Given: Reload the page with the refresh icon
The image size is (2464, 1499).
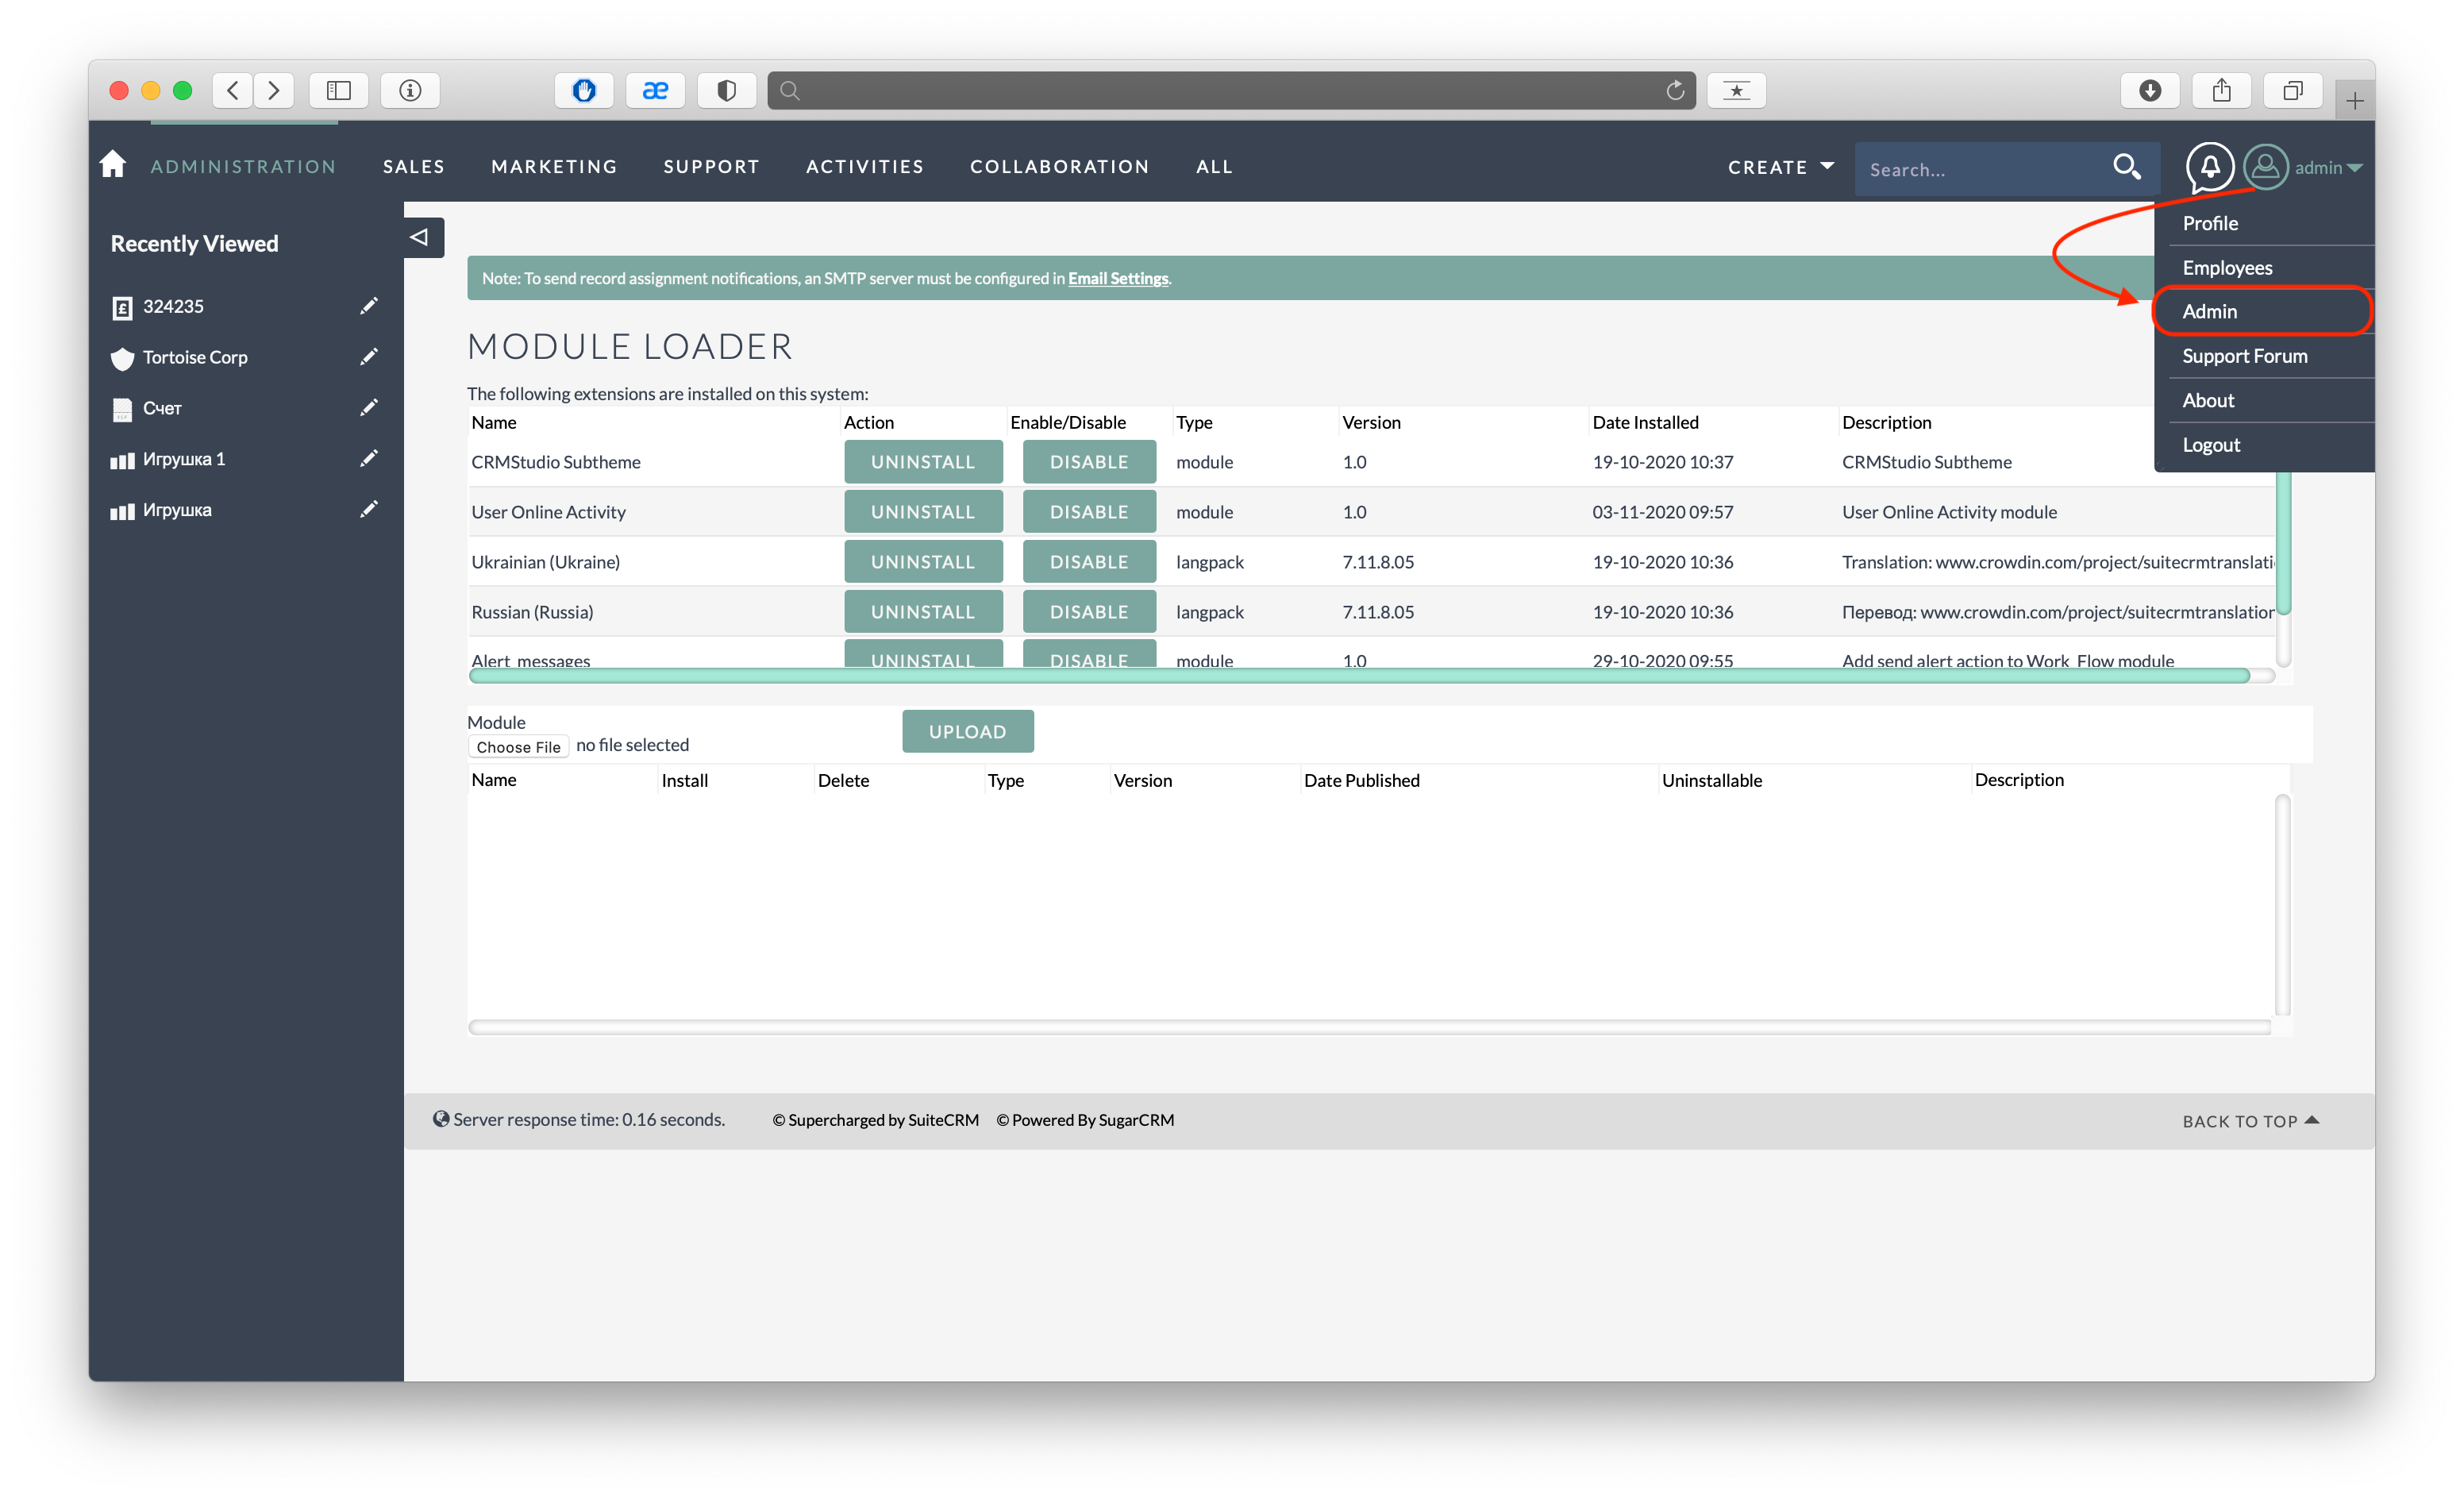Looking at the screenshot, I should [1675, 90].
